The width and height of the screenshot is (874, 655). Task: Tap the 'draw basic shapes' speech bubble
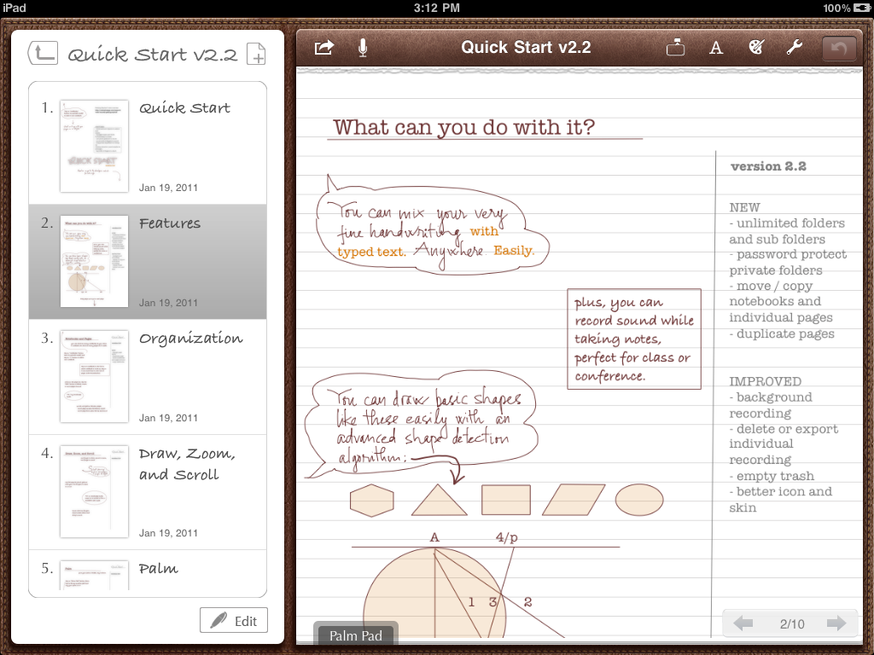422,425
